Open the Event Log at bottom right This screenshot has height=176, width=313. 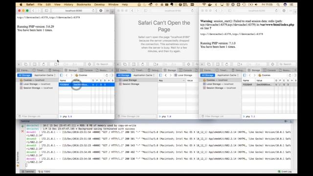(285, 172)
